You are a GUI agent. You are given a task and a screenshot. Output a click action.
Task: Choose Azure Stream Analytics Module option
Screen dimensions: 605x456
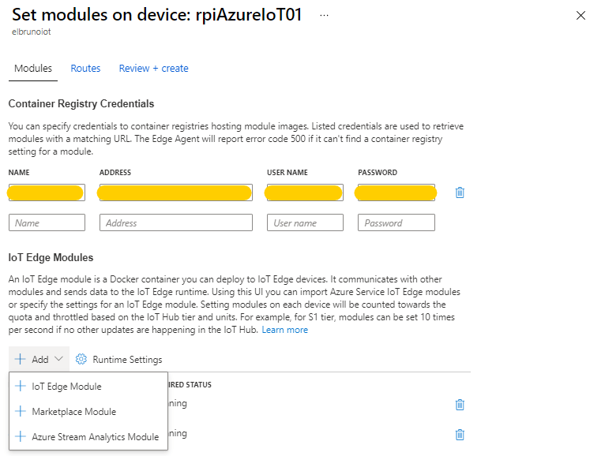(x=95, y=436)
